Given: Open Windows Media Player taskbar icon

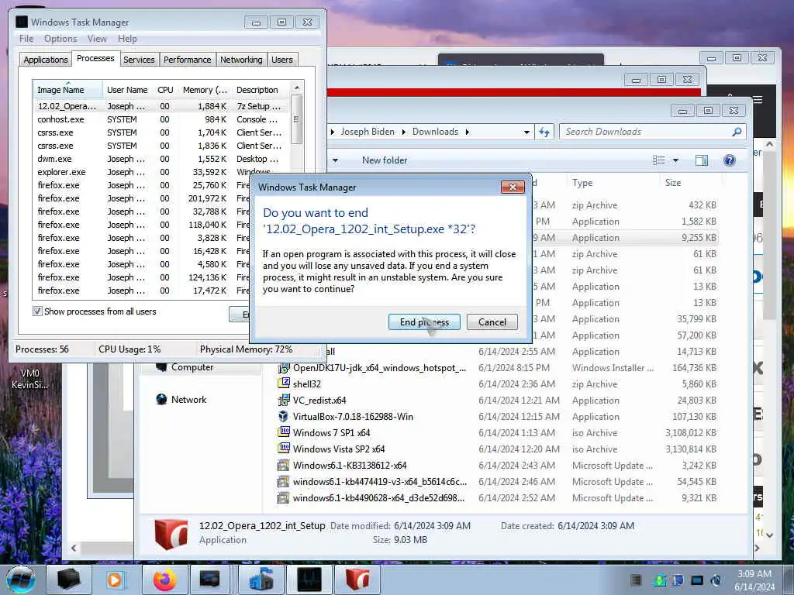Looking at the screenshot, I should point(115,580).
